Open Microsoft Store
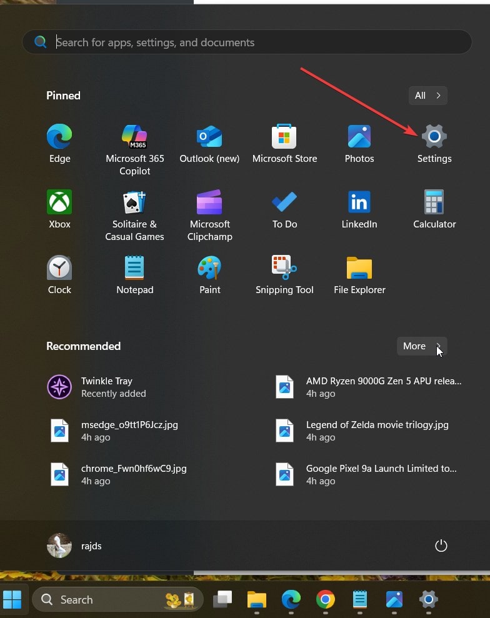490x618 pixels. point(284,144)
